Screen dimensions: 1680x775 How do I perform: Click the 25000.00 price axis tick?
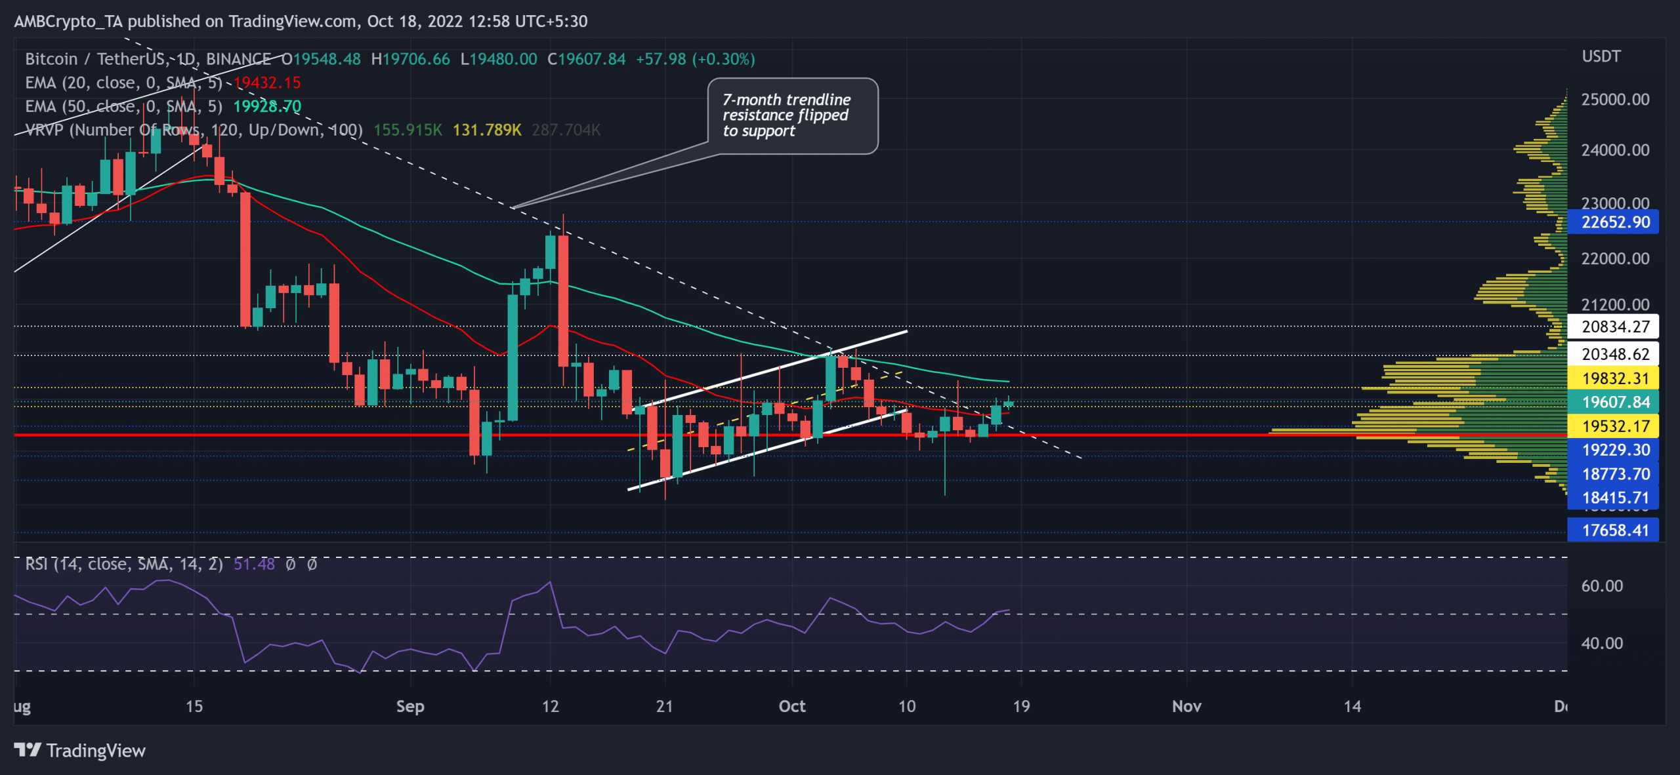[x=1615, y=100]
